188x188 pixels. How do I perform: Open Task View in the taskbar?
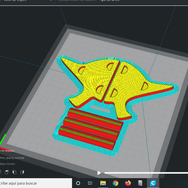pos(90,183)
